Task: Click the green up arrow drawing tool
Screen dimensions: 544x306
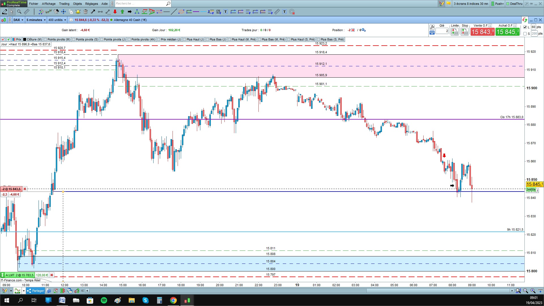Action: click(122, 12)
